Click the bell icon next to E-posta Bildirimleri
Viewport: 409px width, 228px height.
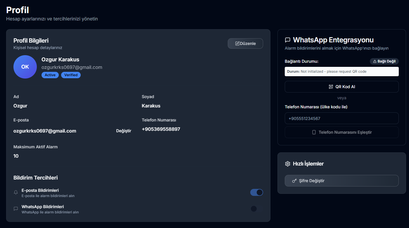(x=16, y=192)
